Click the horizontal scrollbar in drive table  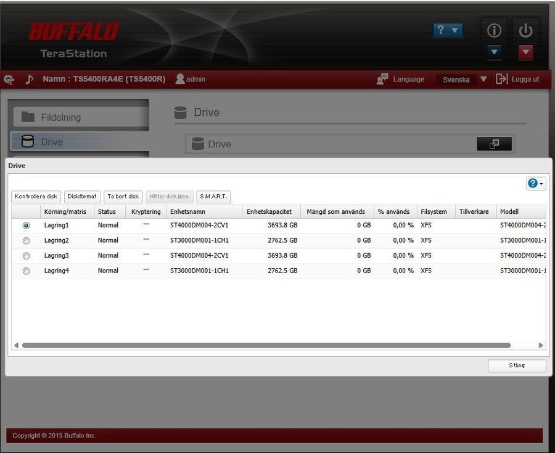pos(266,346)
